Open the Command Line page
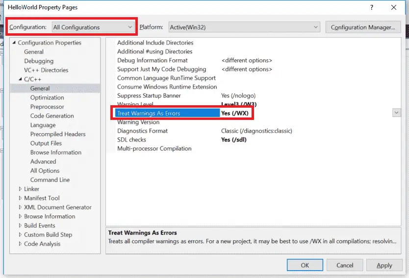This screenshot has width=409, height=278. tap(50, 180)
